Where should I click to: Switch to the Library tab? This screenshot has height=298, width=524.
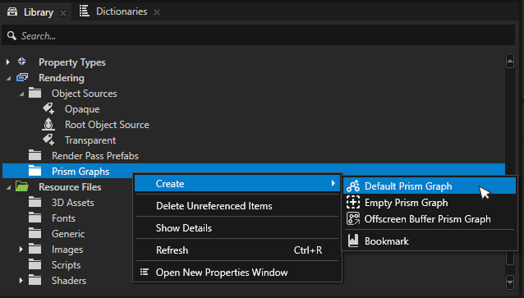[36, 12]
